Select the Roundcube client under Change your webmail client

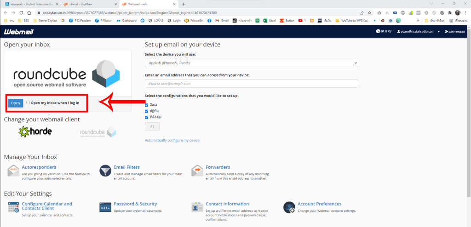(x=98, y=132)
